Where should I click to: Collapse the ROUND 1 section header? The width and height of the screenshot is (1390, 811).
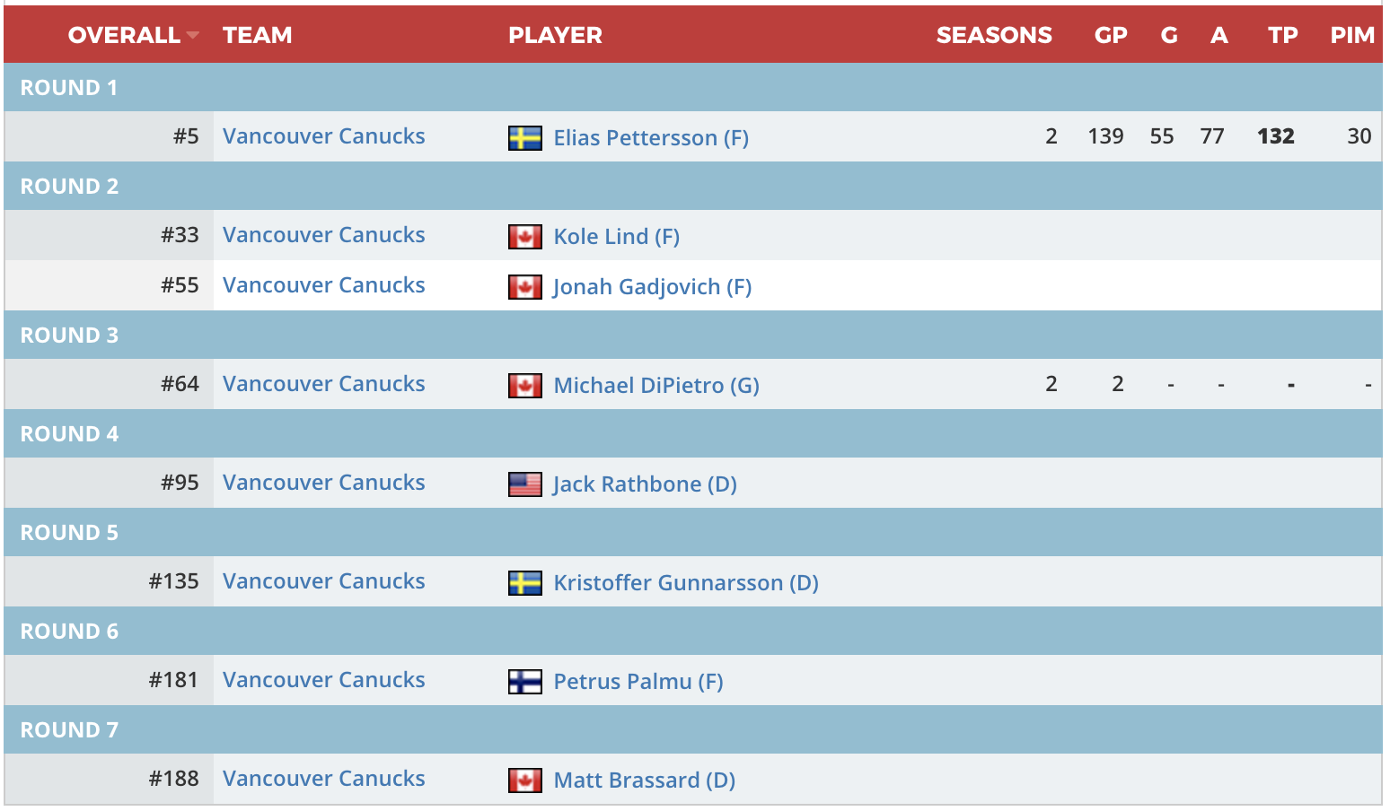(x=69, y=87)
